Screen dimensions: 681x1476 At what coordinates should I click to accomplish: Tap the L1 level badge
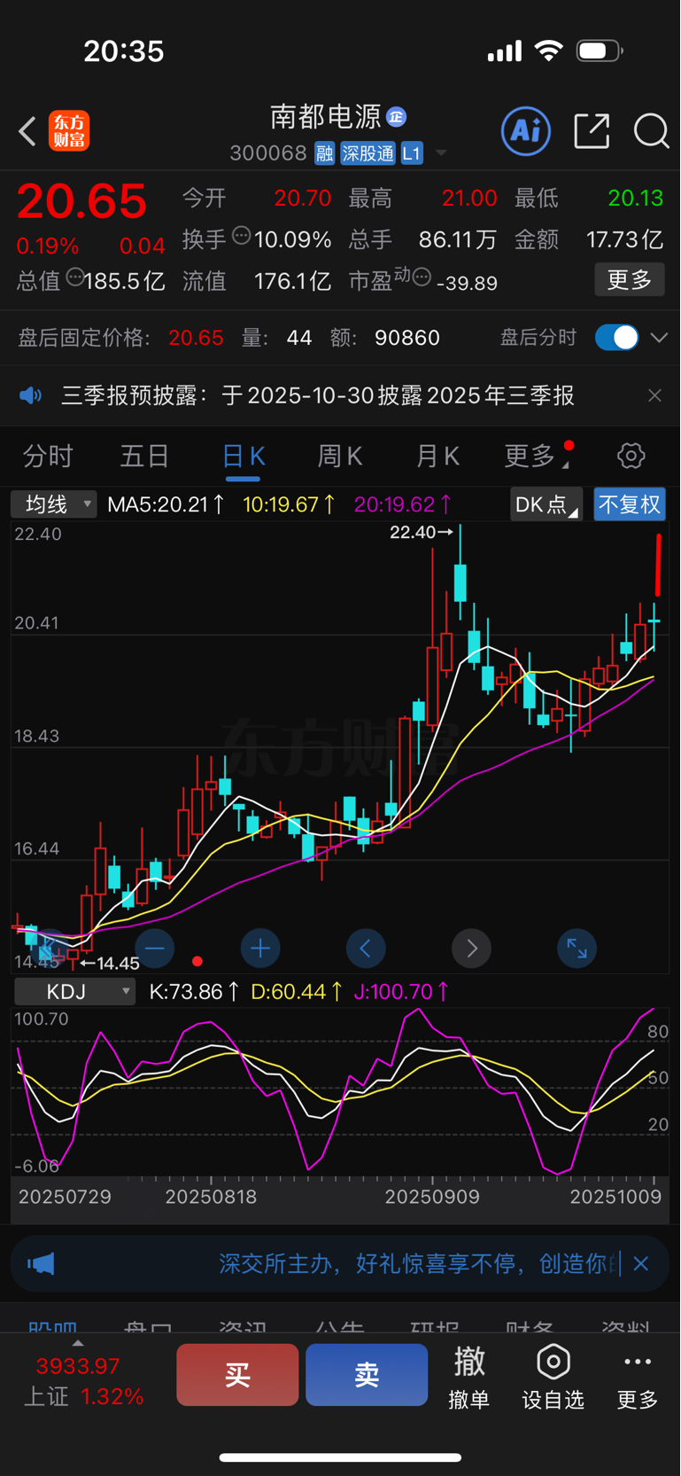(x=412, y=153)
